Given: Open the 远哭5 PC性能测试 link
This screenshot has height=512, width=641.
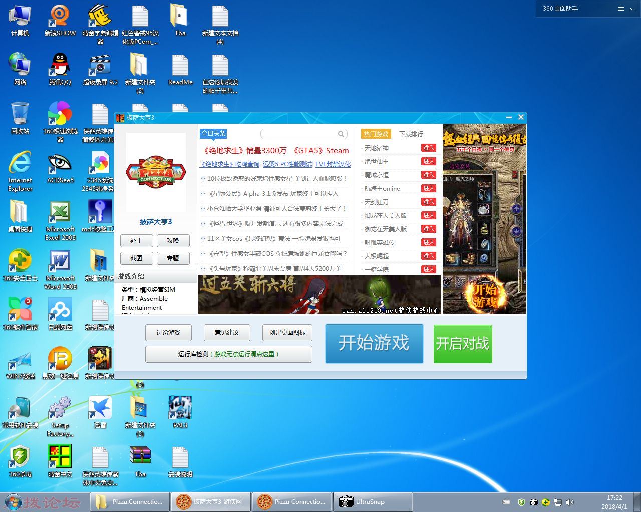Looking at the screenshot, I should click(x=287, y=164).
